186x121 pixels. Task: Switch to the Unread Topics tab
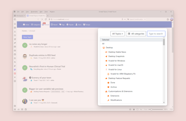36,16
